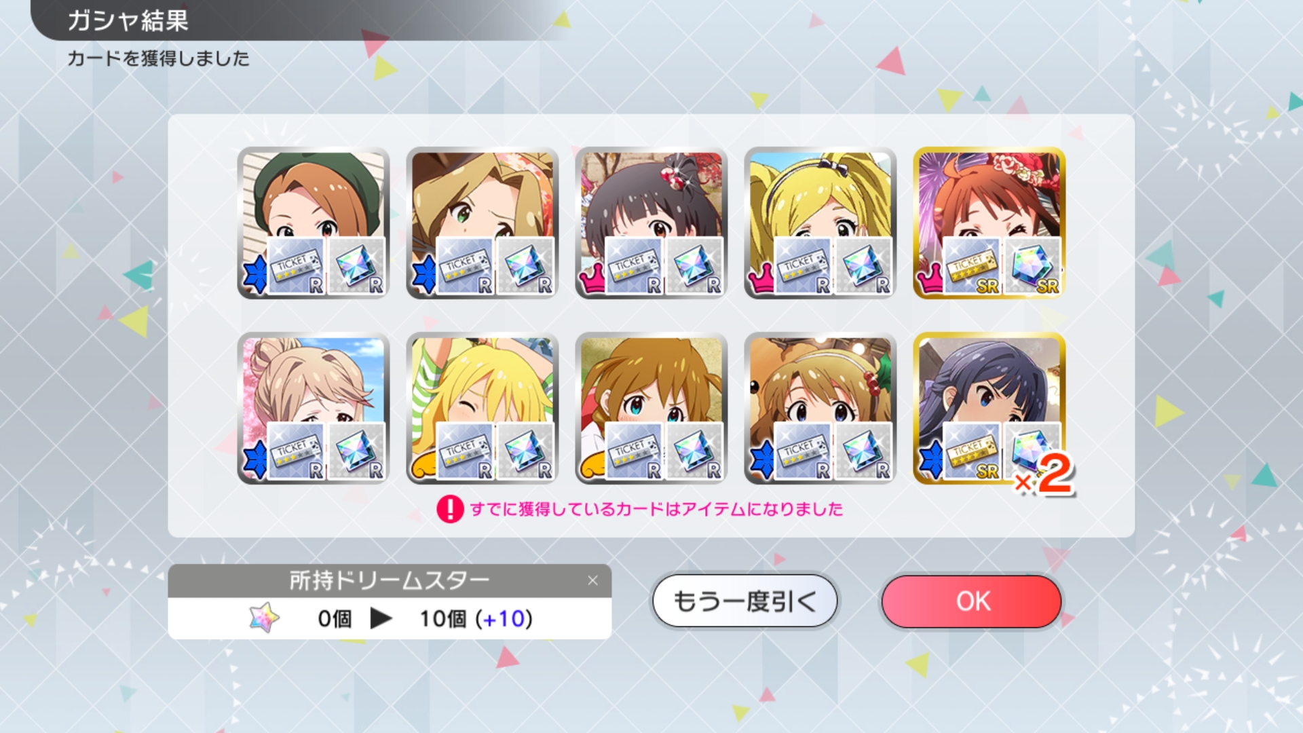Image resolution: width=1303 pixels, height=733 pixels.
Task: Click the rainbow dream star icon
Action: [x=264, y=618]
